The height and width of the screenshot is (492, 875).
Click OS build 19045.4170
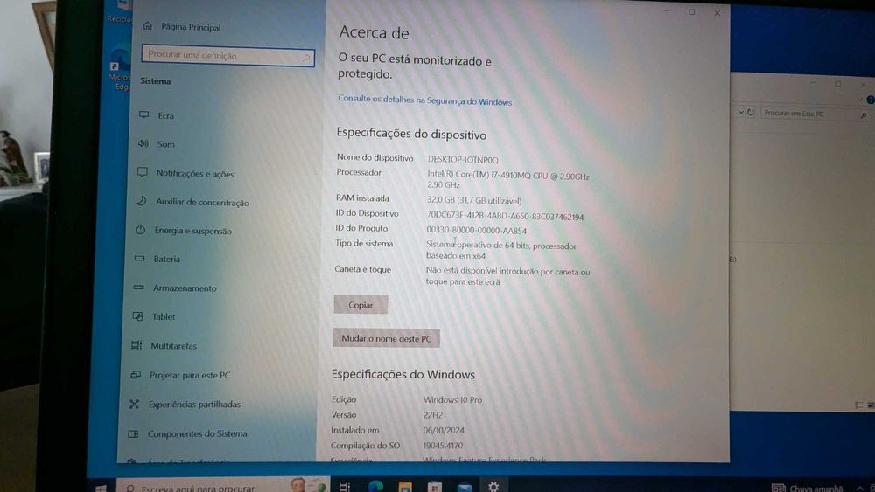[443, 445]
